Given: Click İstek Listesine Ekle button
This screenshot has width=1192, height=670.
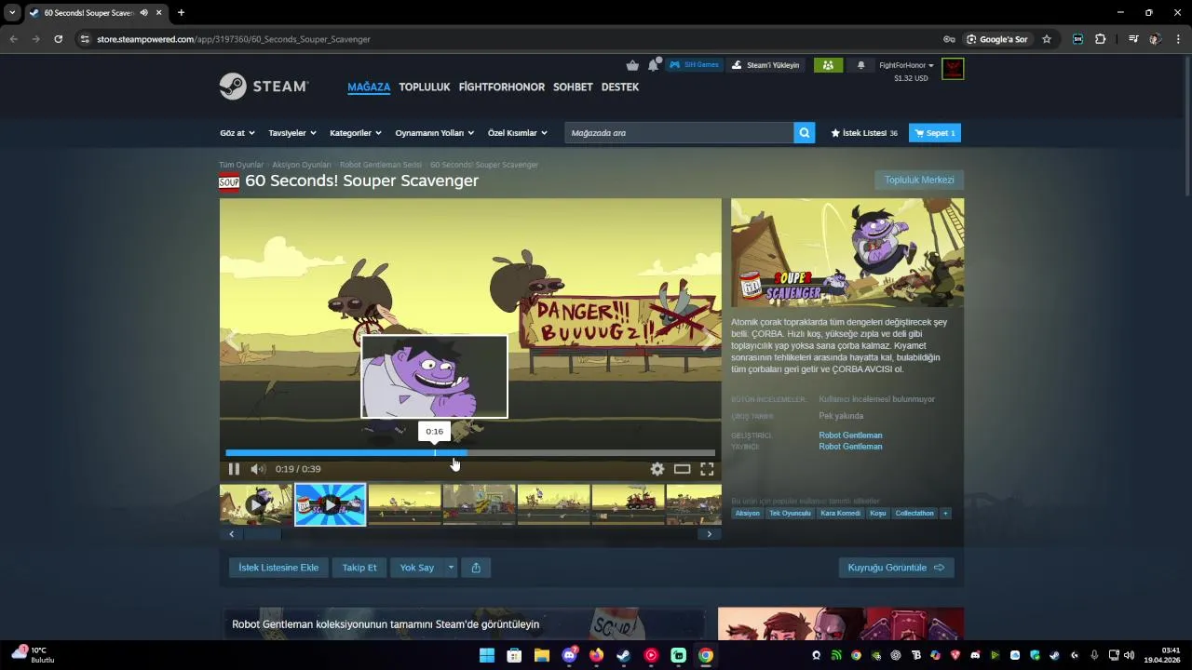Looking at the screenshot, I should click(x=278, y=568).
